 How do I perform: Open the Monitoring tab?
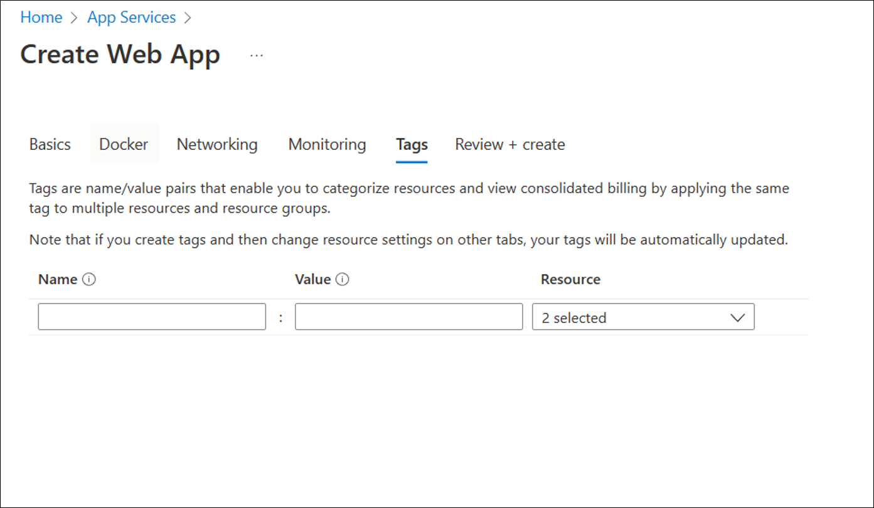[327, 144]
